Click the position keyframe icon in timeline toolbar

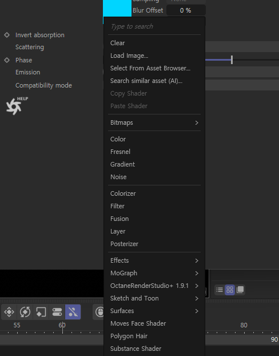coord(9,312)
